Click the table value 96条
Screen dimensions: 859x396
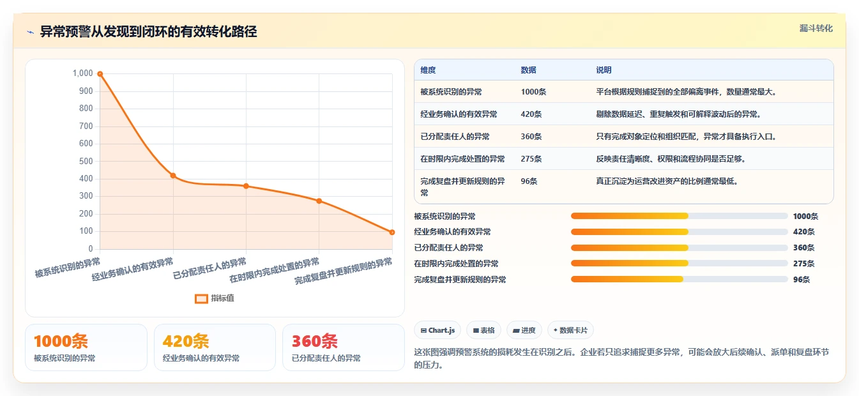(529, 181)
